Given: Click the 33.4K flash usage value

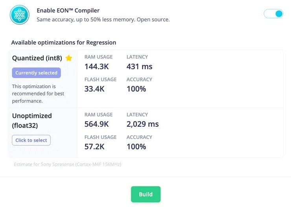Looking at the screenshot, I should click(94, 89).
